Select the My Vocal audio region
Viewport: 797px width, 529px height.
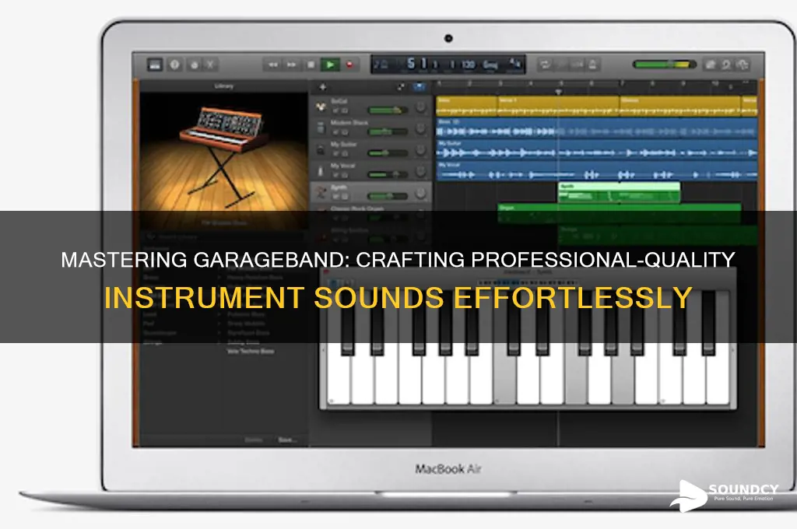[x=597, y=170]
